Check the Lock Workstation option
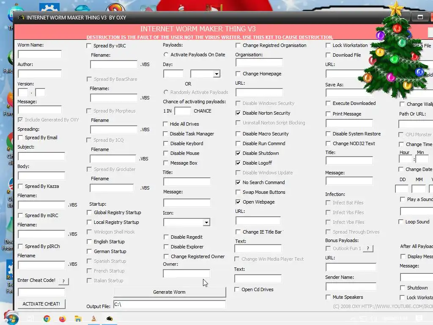 [x=328, y=45]
